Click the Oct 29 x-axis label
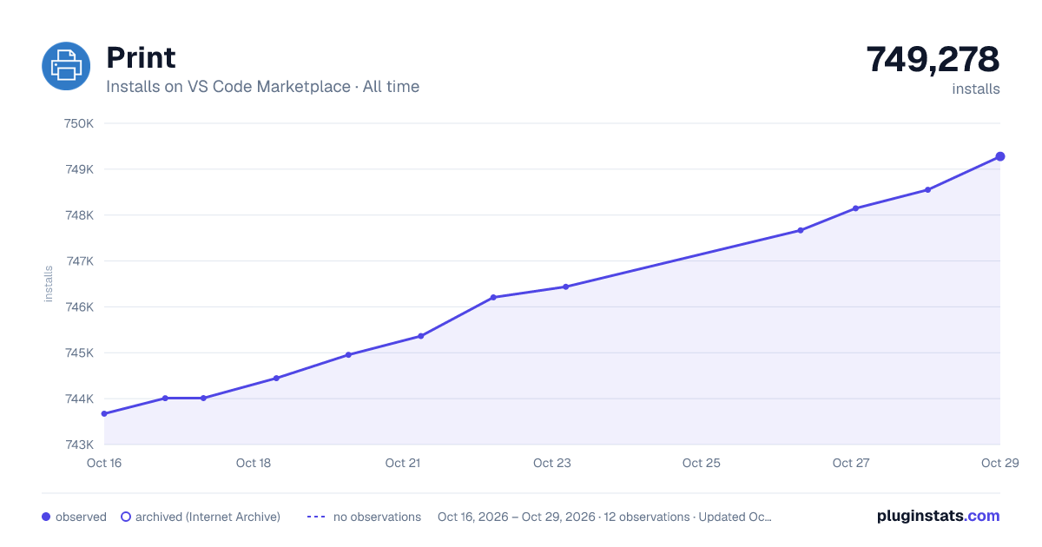 (x=999, y=463)
